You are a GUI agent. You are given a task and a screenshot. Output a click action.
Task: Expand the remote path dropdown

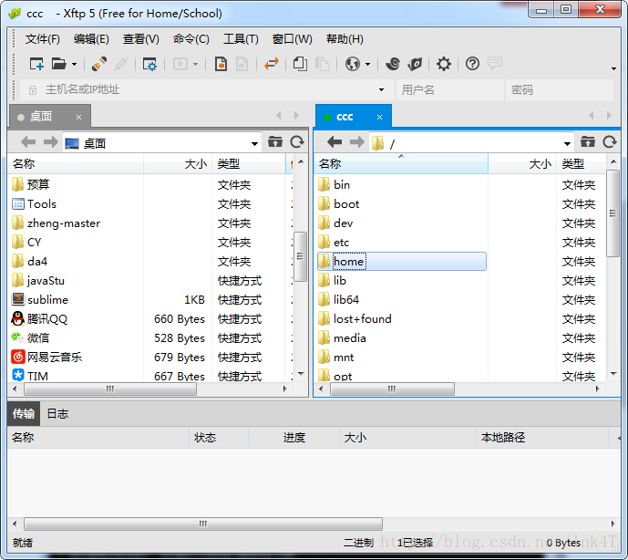tap(567, 143)
